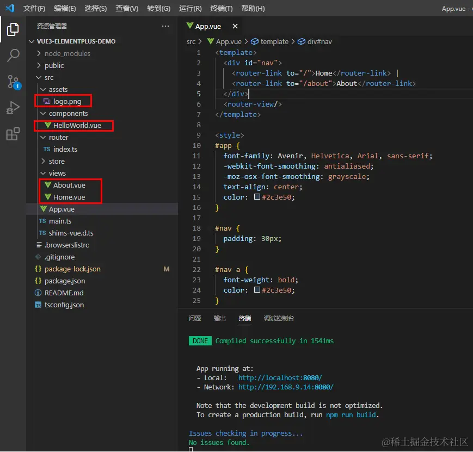The width and height of the screenshot is (473, 452).
Task: Click the VS Code logo icon
Action: 10,8
